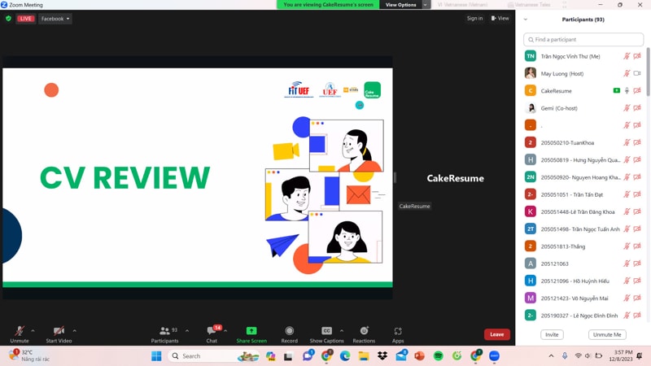Click the Show Captions icon
Screen dimensions: 651x366
[326, 332]
